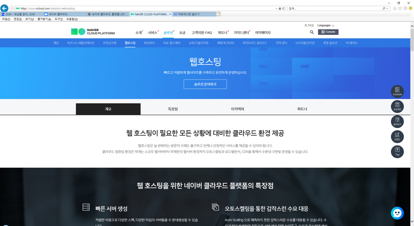414x226 pixels.
Task: Select the 파트너 tab next to 아키텍쳐
Action: pos(302,109)
